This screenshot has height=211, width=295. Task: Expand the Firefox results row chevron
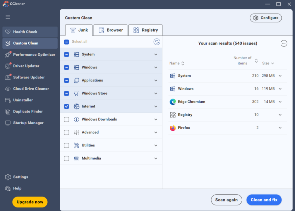pos(280,128)
